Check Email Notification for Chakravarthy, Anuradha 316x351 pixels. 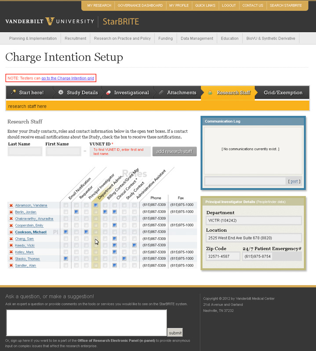click(66, 218)
